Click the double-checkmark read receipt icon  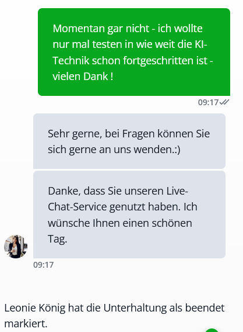tap(224, 102)
